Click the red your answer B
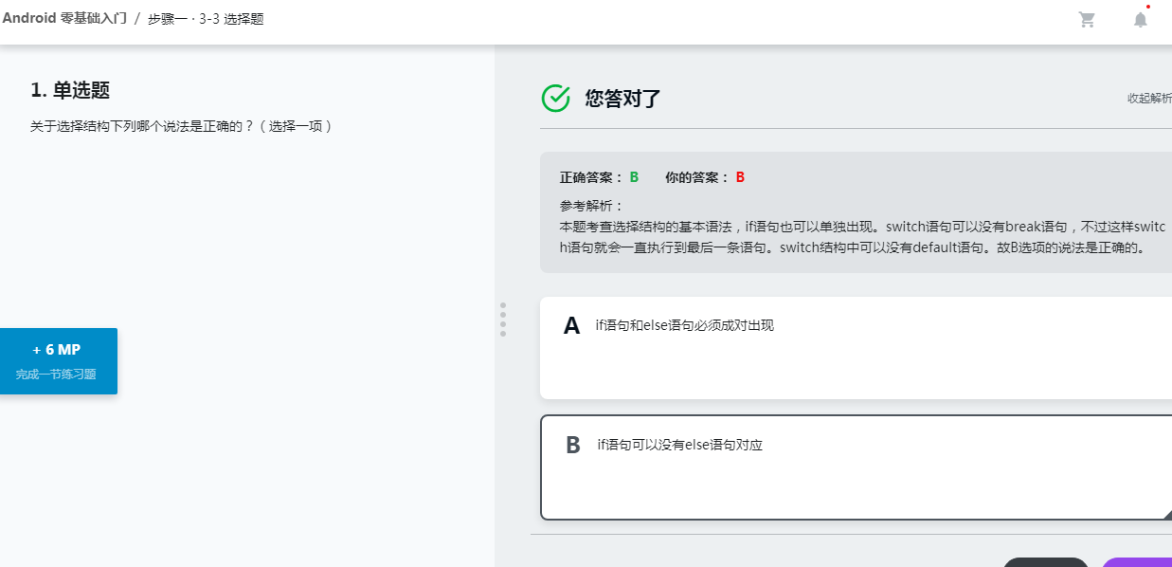The height and width of the screenshot is (567, 1172). click(x=740, y=177)
